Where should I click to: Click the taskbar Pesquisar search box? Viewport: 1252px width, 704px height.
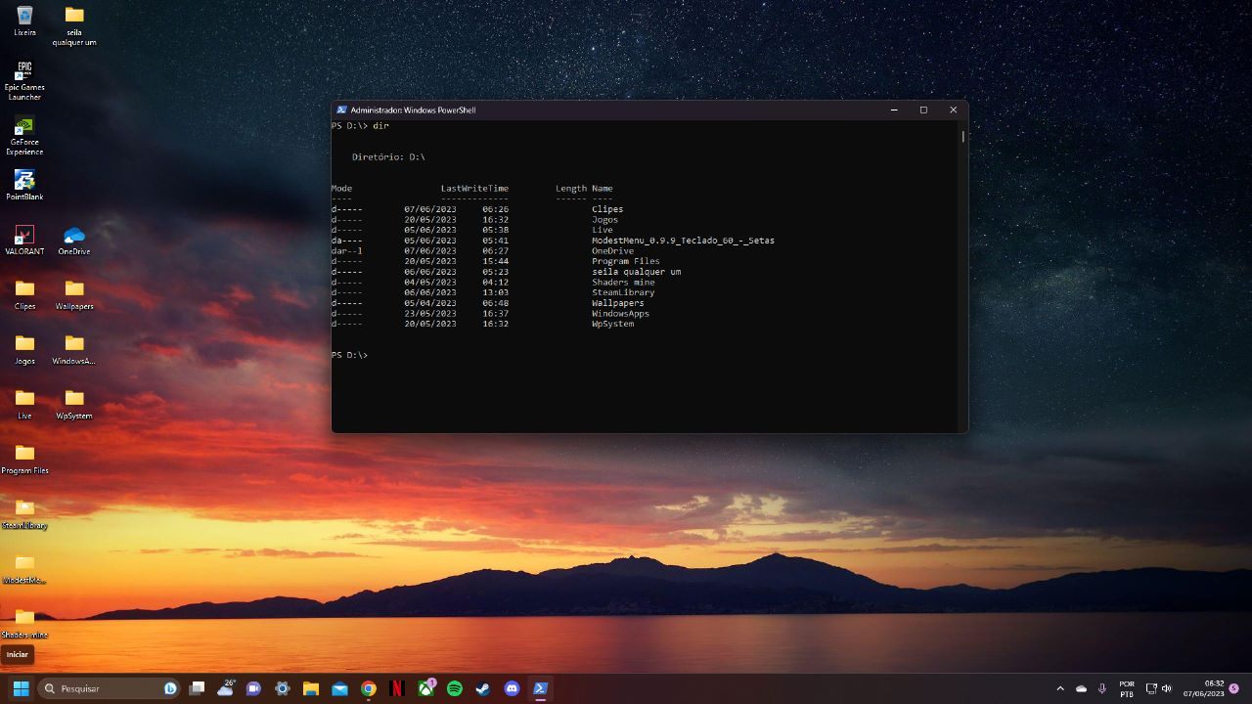click(110, 688)
